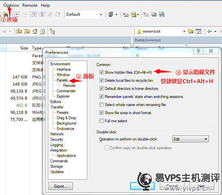
Task: Toggle Select whole name when renaming file
Action: pyautogui.click(x=102, y=105)
